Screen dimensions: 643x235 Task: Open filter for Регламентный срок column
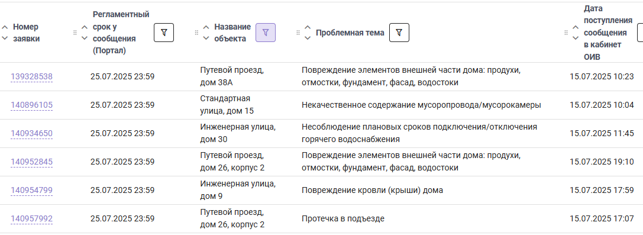pos(164,33)
